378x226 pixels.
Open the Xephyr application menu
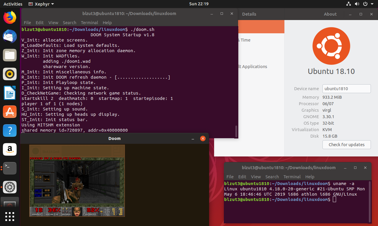tap(41, 4)
